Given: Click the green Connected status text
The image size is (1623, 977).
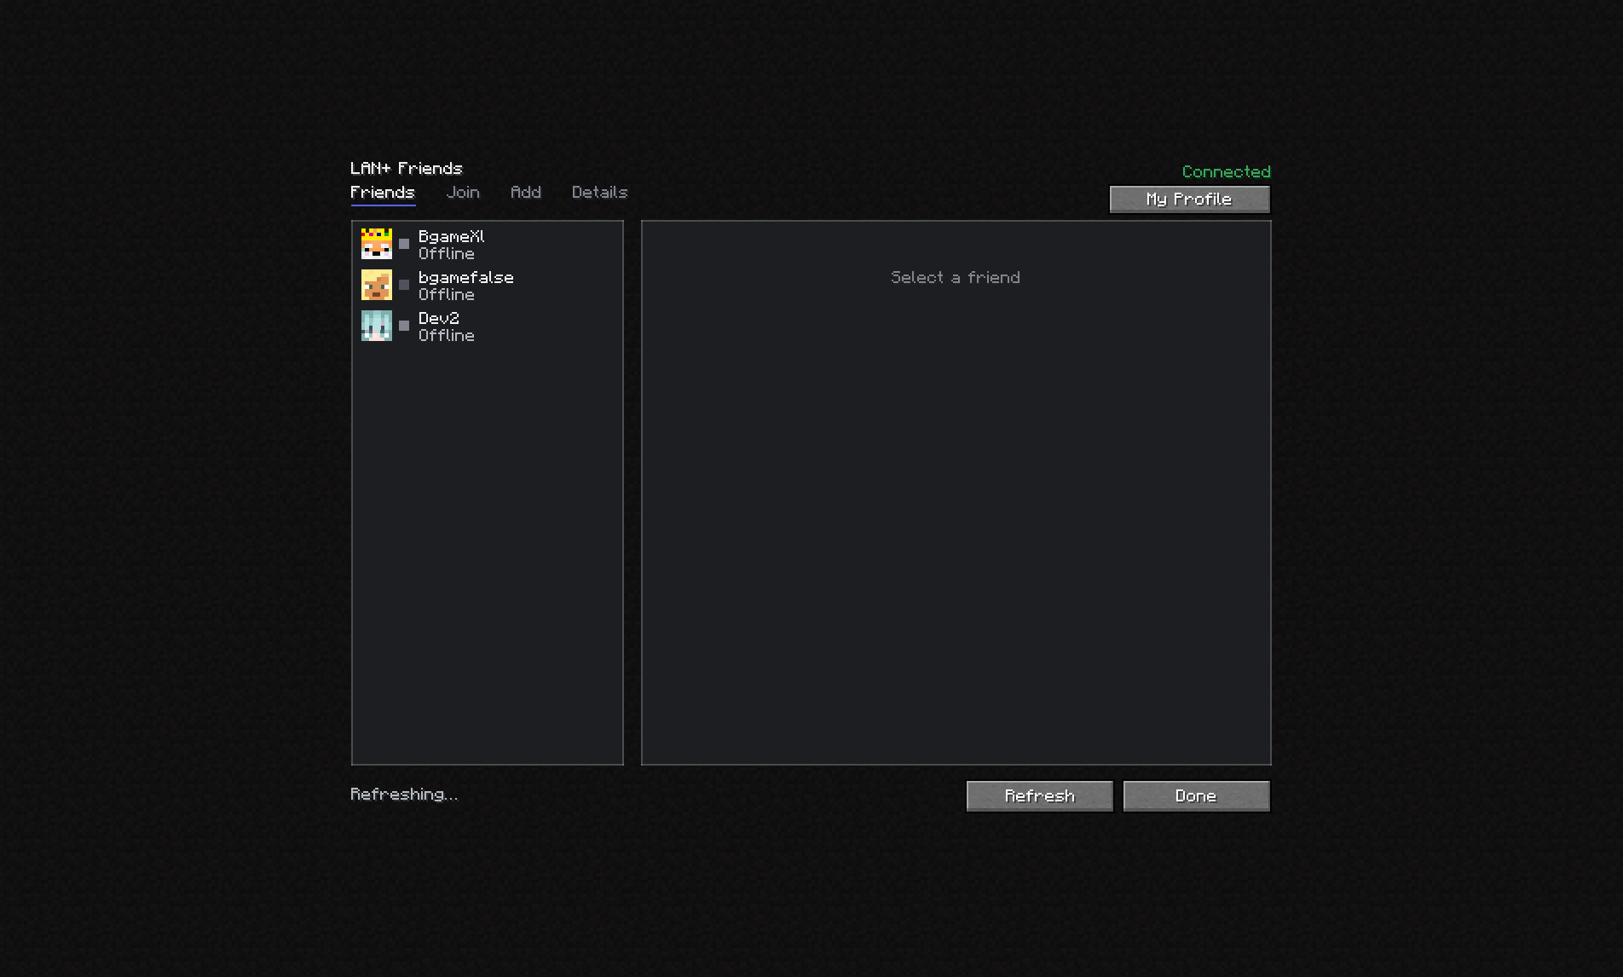Looking at the screenshot, I should pyautogui.click(x=1226, y=171).
